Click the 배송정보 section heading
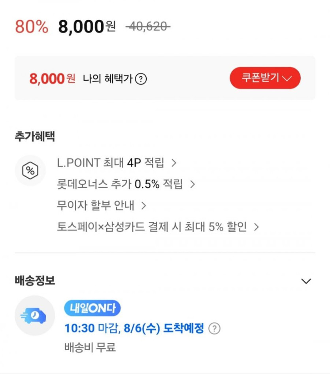 pos(35,281)
